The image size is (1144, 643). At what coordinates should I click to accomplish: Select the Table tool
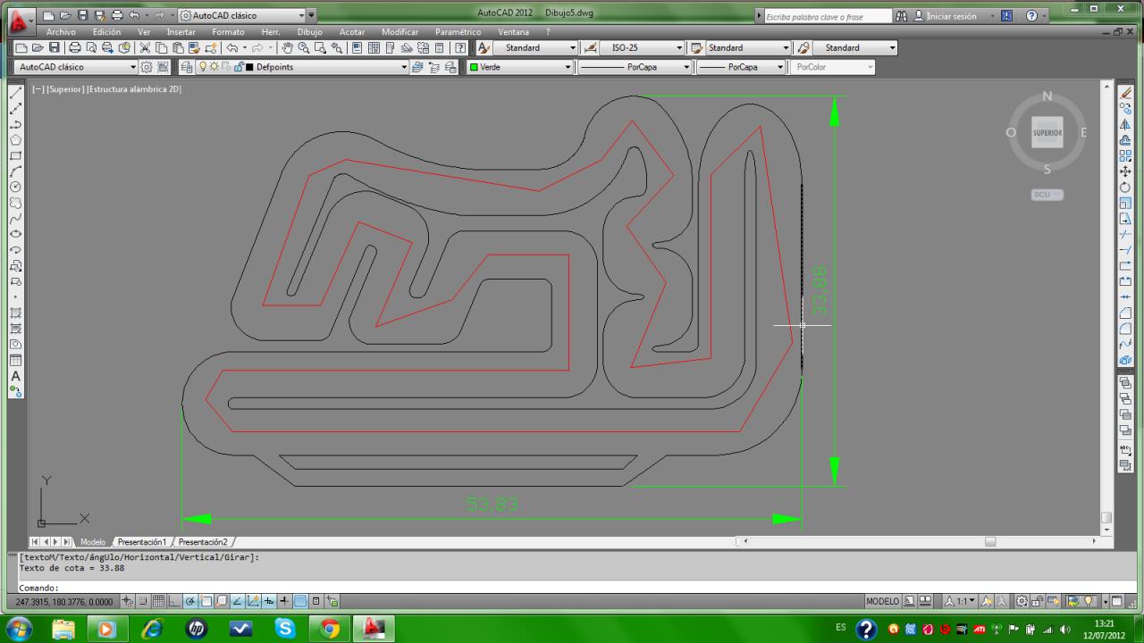click(15, 360)
